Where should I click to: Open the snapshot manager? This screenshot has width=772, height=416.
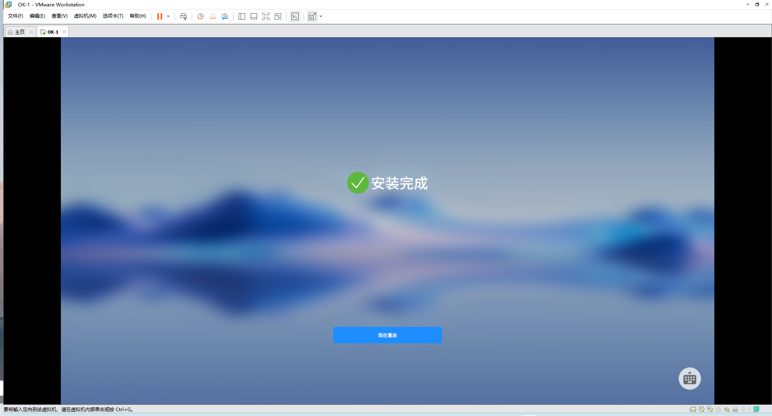pos(225,16)
